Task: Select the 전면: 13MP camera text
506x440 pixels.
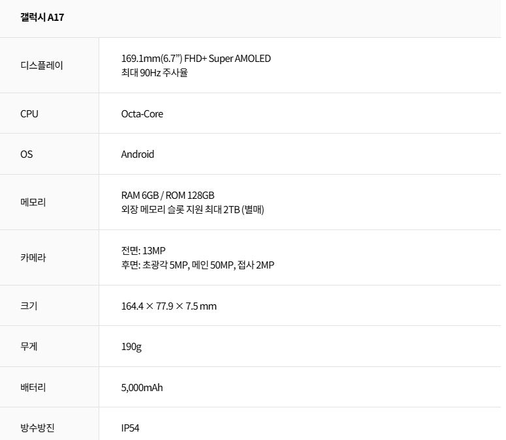Action: click(x=148, y=250)
